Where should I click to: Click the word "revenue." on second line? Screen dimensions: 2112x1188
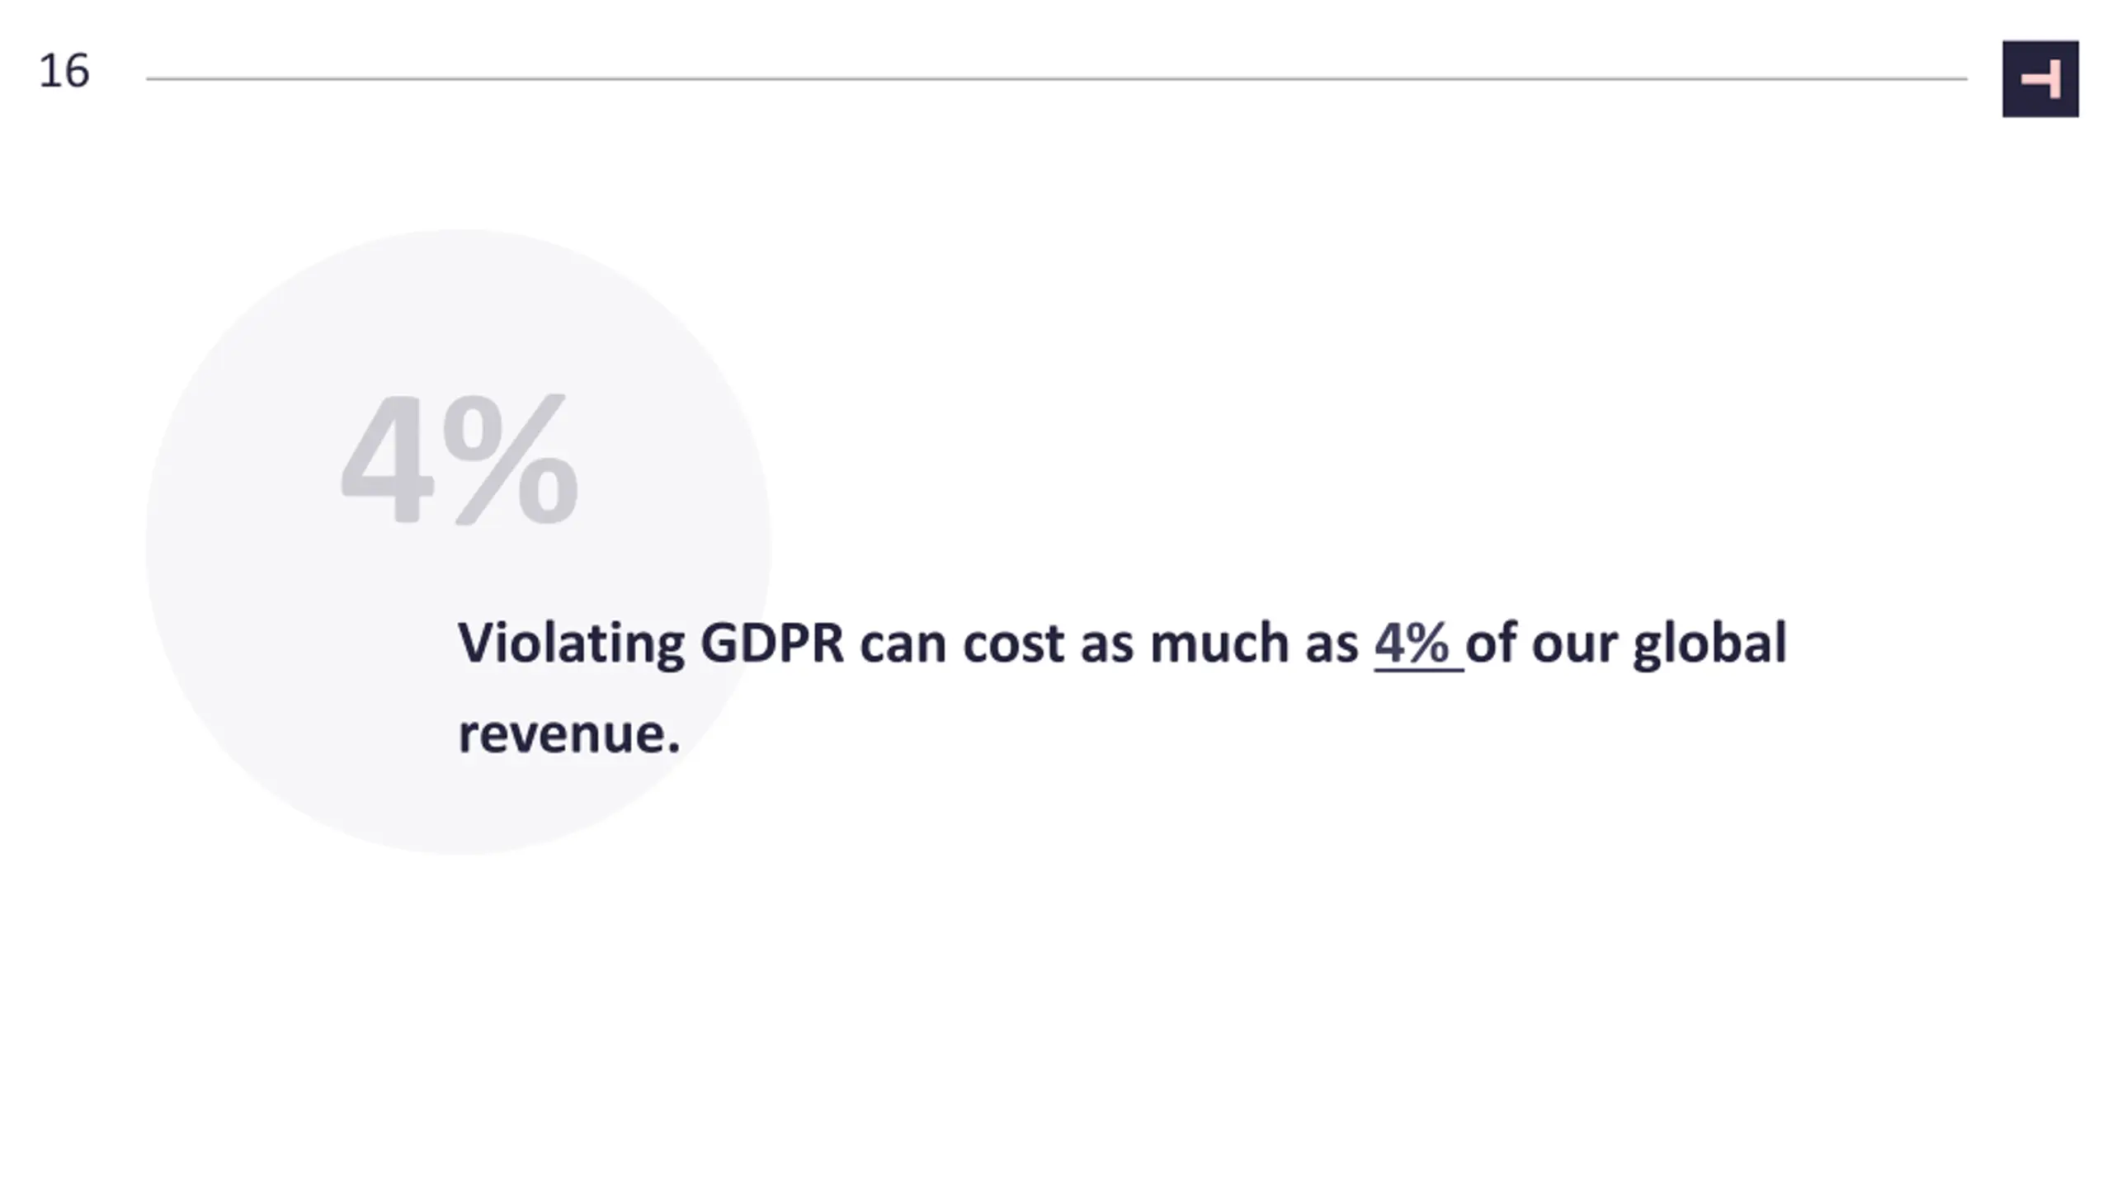tap(569, 734)
